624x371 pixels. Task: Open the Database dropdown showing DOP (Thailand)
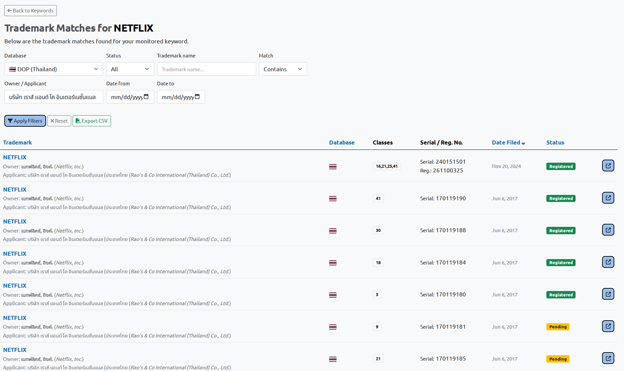54,69
